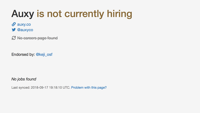Click the chain link icon beside auxy.co
The height and width of the screenshot is (113, 200).
(14, 24)
